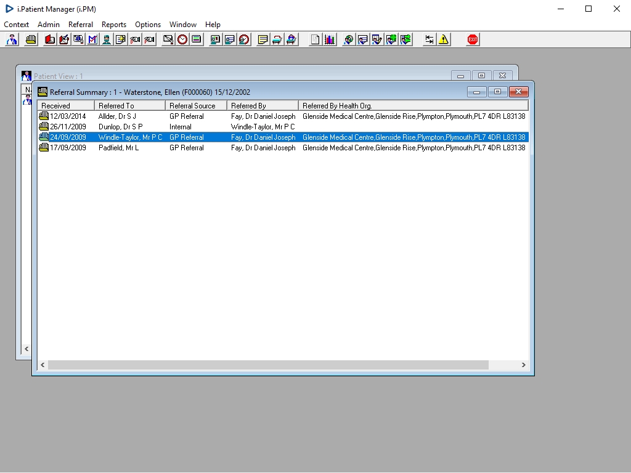Click the person with pencil form toolbar icon
This screenshot has height=473, width=631.
click(x=377, y=39)
